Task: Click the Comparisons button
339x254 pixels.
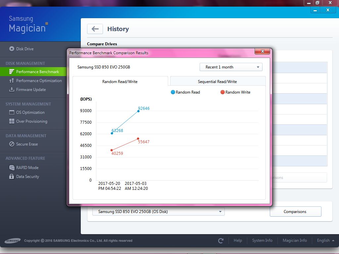Action: 295,212
